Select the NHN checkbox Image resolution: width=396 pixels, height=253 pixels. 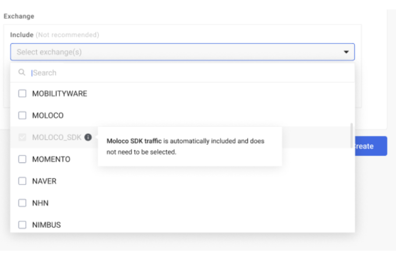(x=22, y=203)
